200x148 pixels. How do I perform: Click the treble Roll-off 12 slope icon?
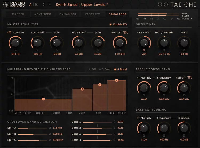(x=190, y=78)
